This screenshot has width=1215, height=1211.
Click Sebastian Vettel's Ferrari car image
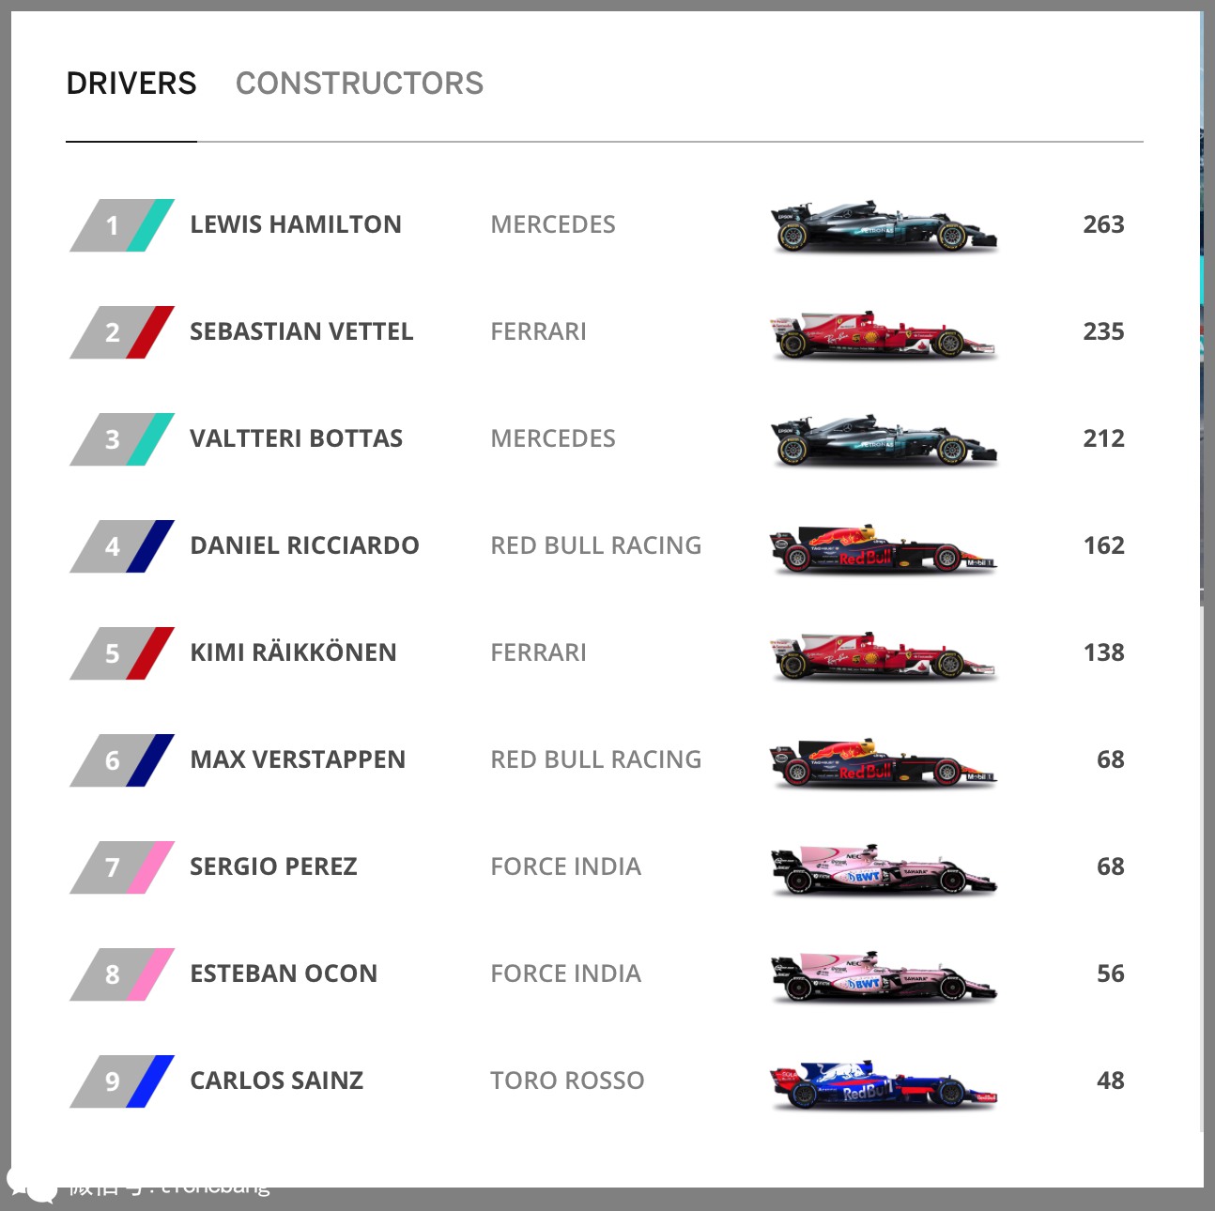pos(883,333)
